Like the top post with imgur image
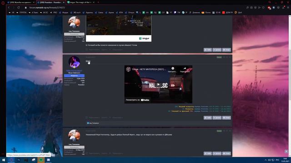 click(208, 50)
